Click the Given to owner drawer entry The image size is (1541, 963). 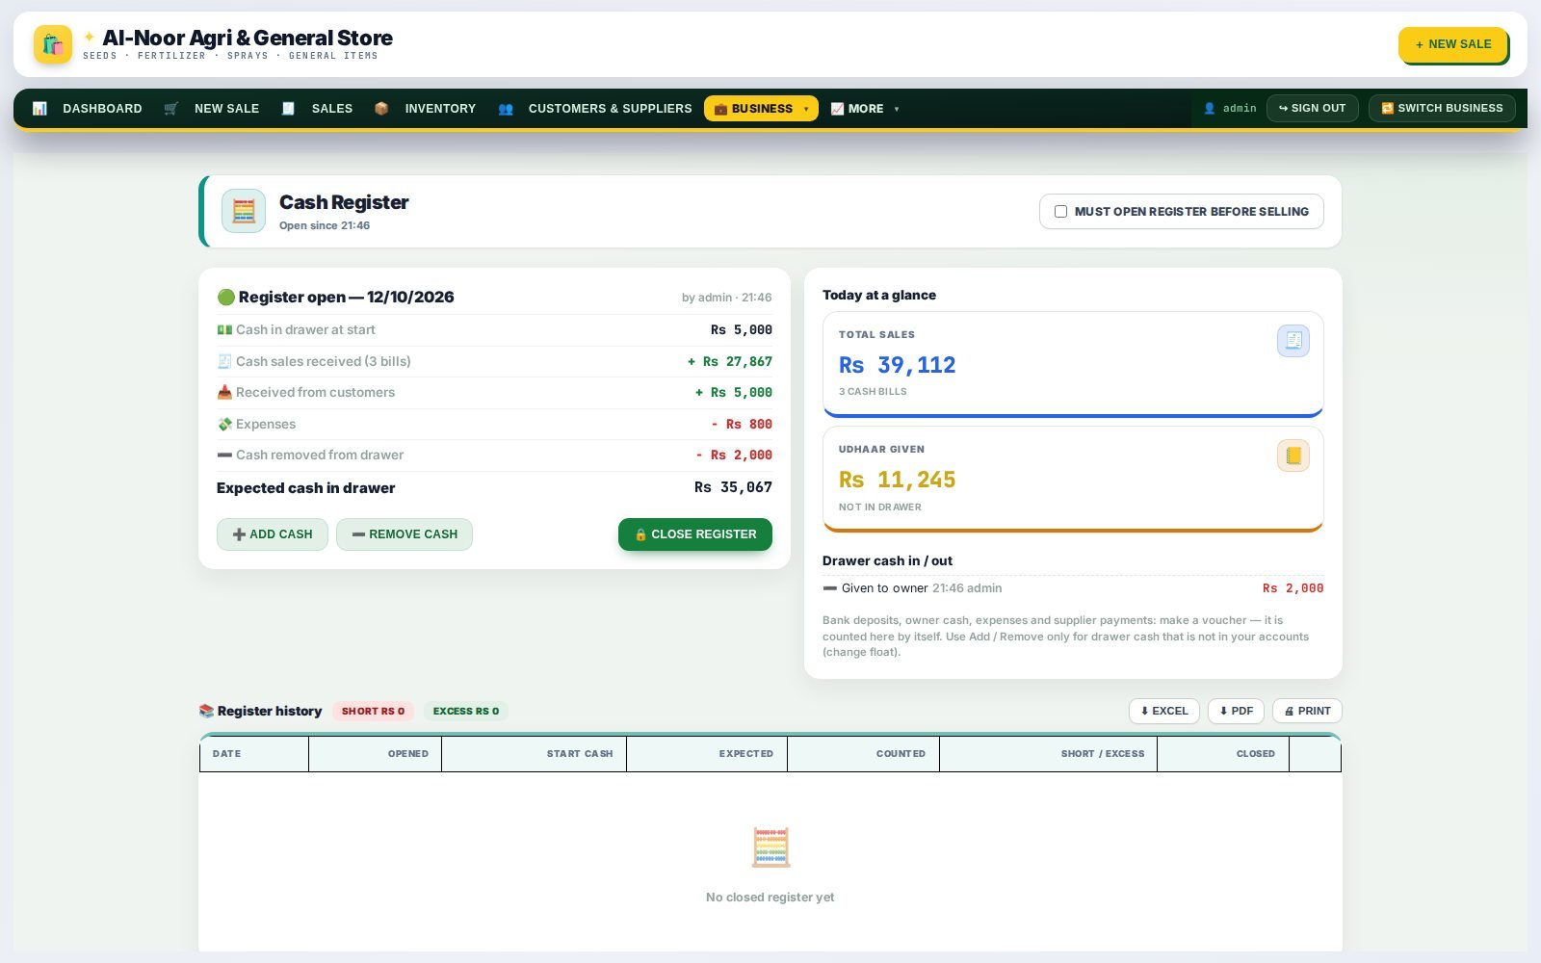click(x=1073, y=588)
